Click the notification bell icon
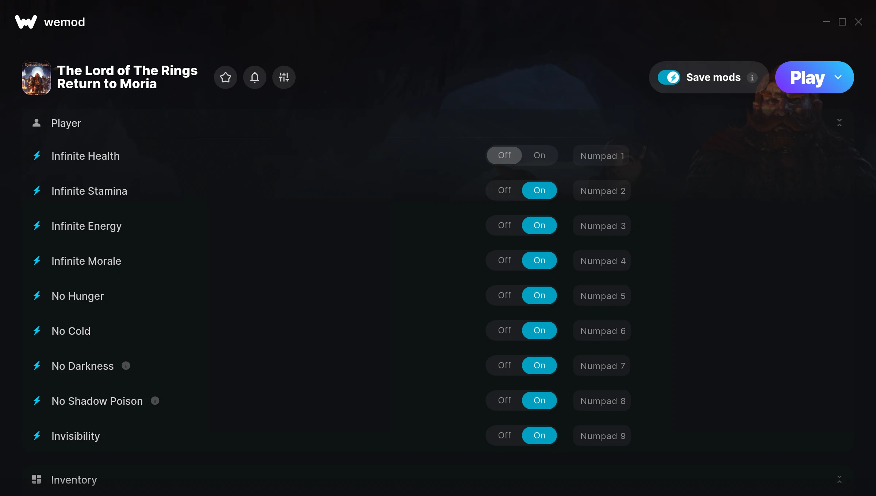The image size is (876, 496). (x=254, y=77)
